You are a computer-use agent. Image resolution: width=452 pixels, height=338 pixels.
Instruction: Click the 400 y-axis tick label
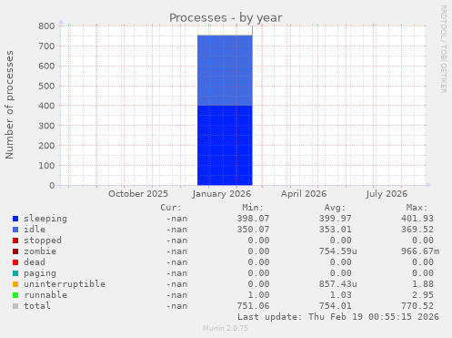pos(46,106)
